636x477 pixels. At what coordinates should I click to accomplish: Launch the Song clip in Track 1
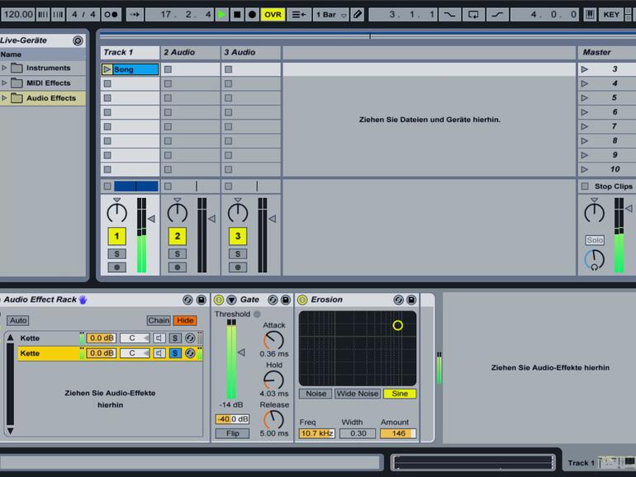107,69
